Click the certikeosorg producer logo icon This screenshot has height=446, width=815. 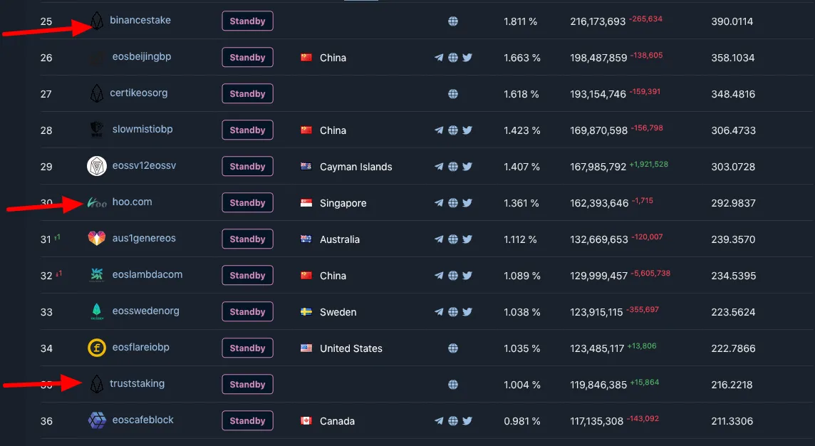click(x=97, y=93)
